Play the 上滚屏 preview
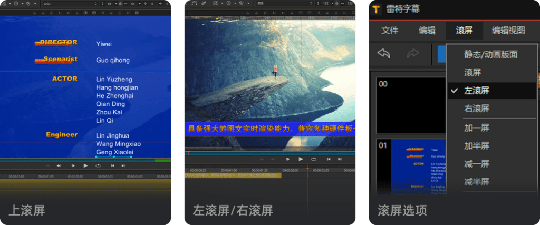The width and height of the screenshot is (540, 225). [85, 166]
